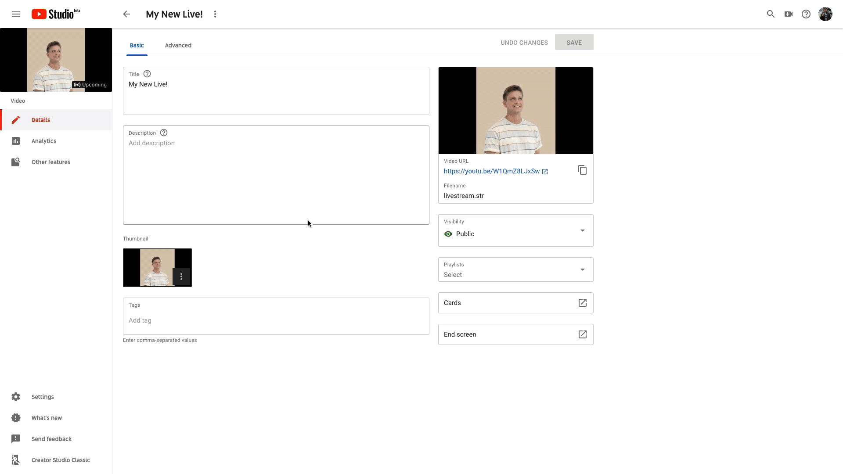Click the create video camera icon

click(789, 14)
